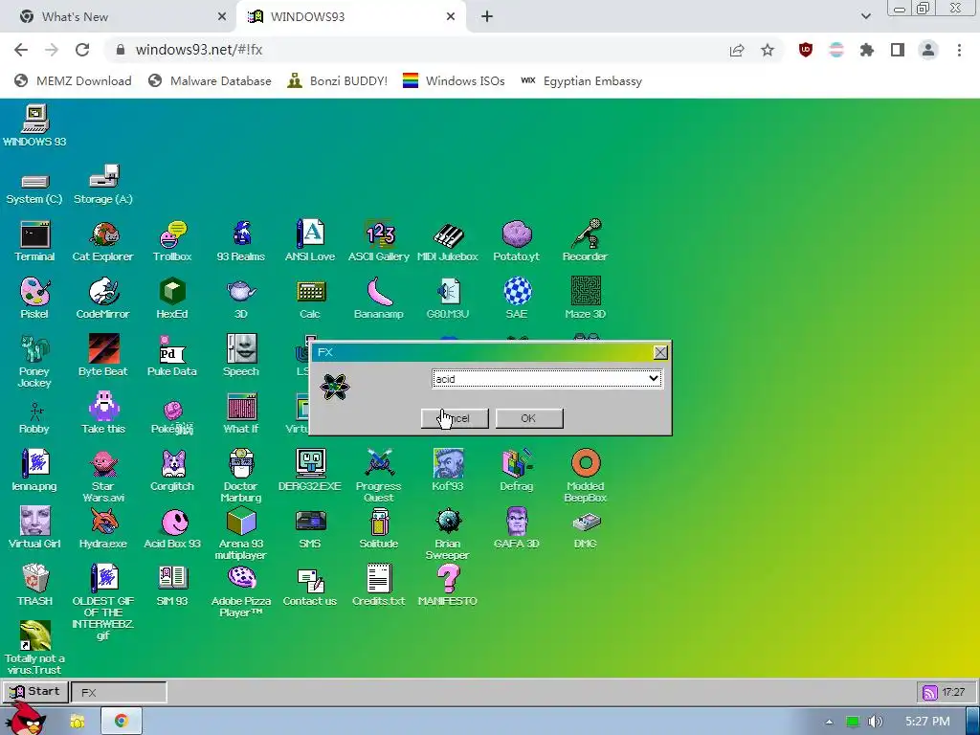The height and width of the screenshot is (735, 980).
Task: Close the FX dialog window
Action: point(660,352)
